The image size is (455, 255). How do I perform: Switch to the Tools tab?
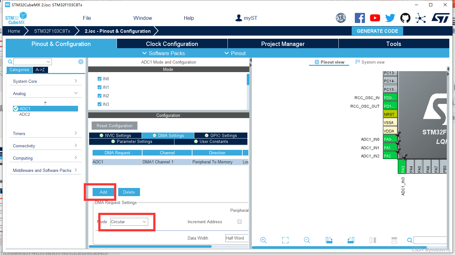394,44
